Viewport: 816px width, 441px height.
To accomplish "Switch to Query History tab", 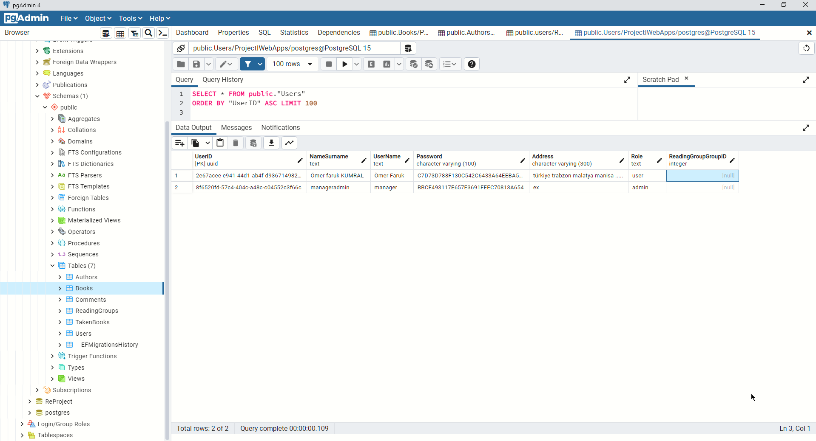I will 223,80.
